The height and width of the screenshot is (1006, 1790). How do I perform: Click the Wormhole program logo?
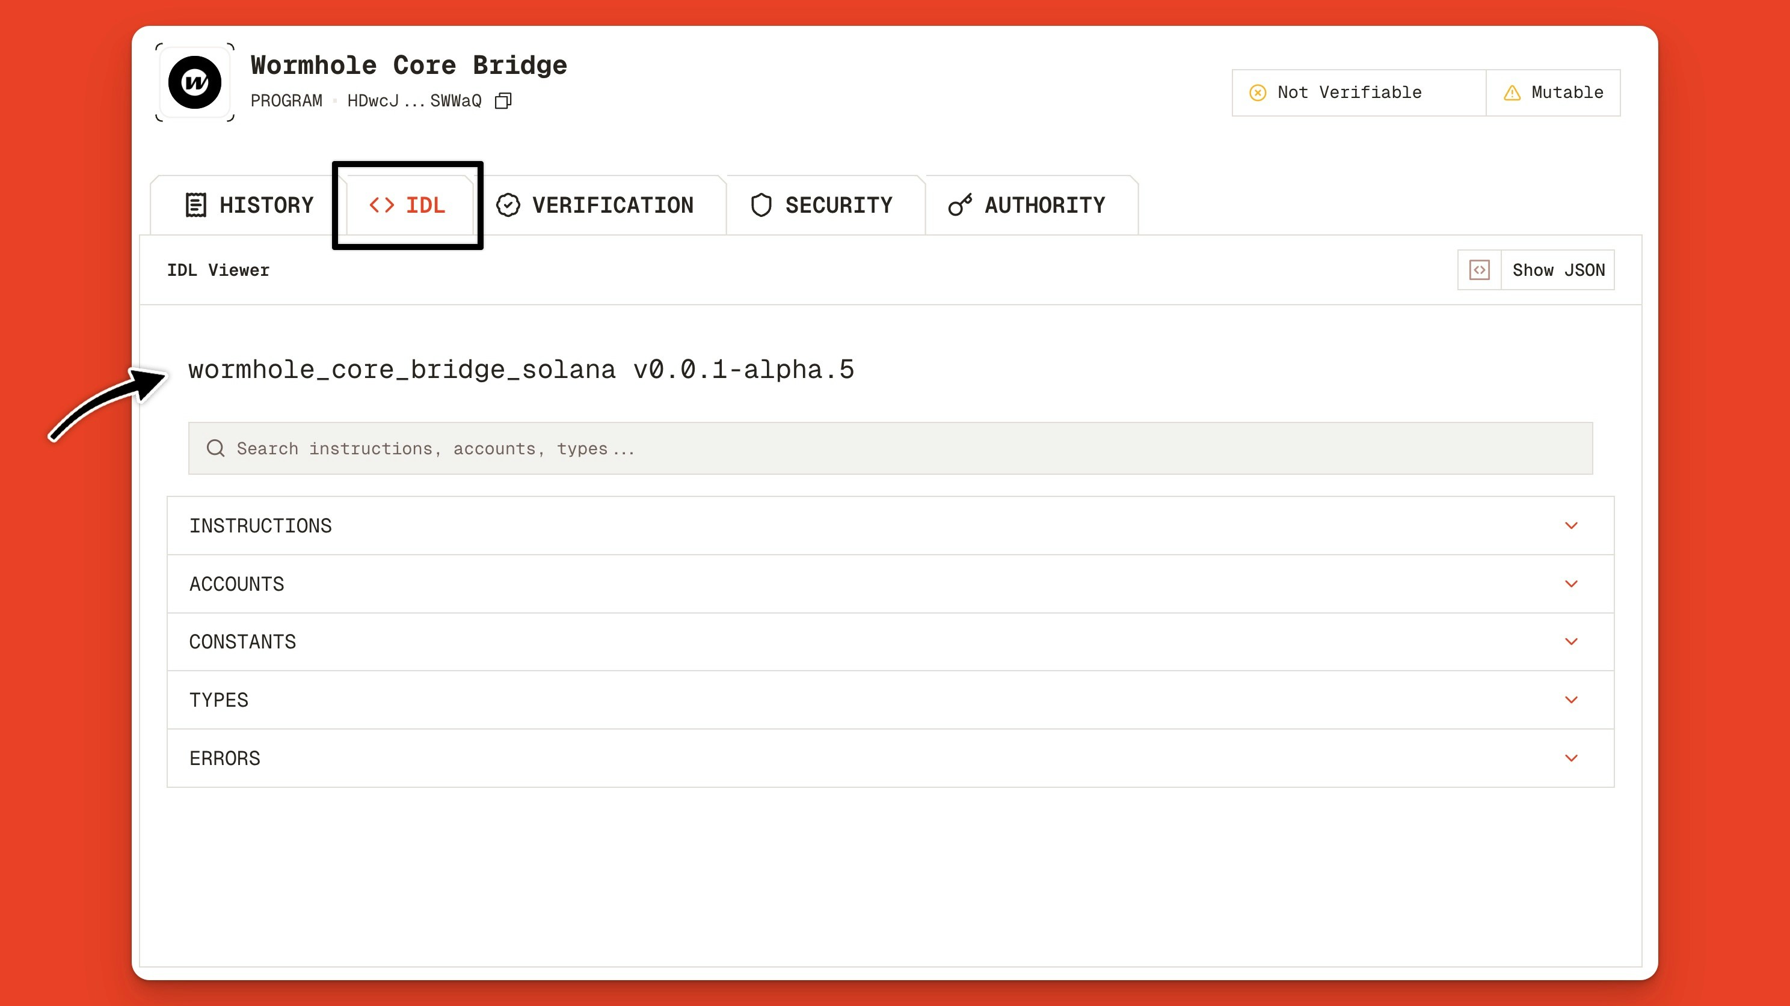click(x=194, y=82)
